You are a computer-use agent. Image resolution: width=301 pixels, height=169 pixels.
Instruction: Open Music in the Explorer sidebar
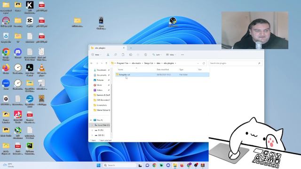(99, 85)
